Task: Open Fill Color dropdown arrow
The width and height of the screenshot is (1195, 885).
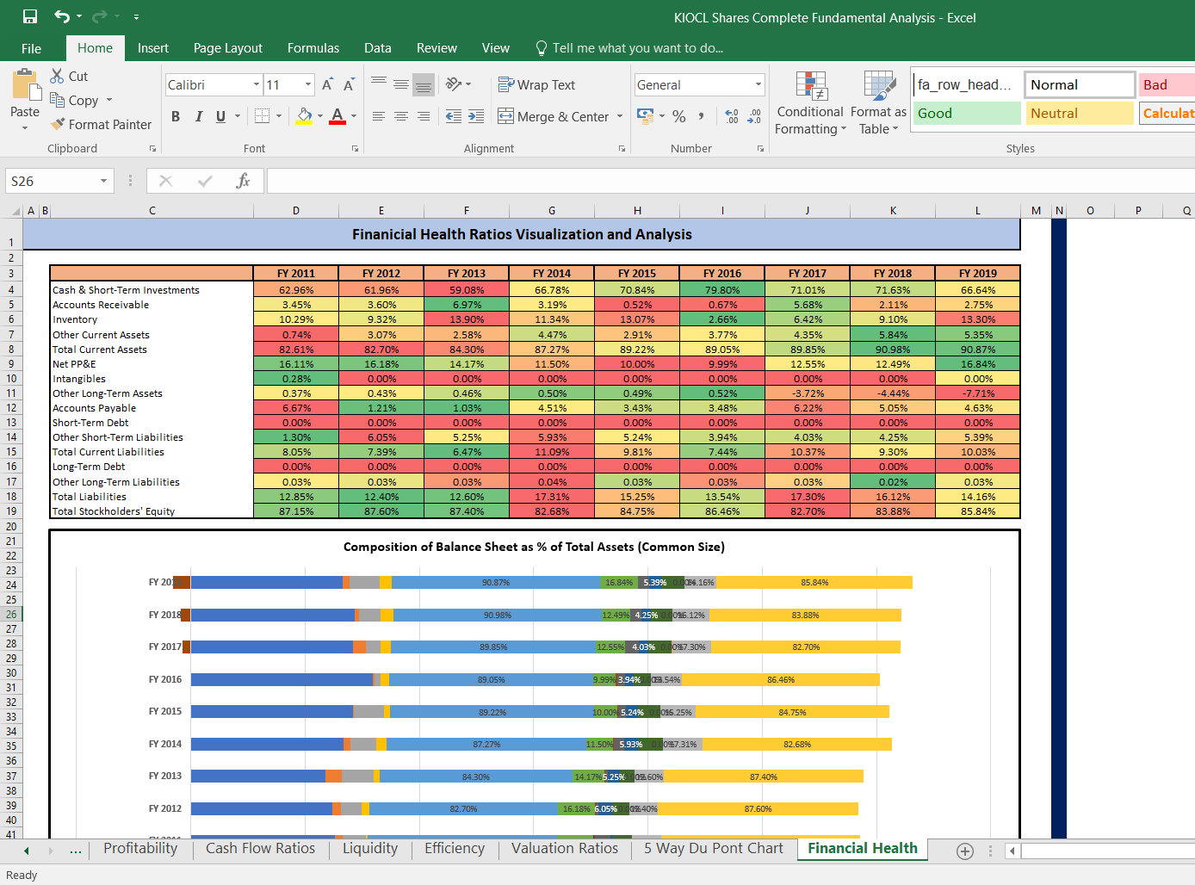Action: [320, 116]
